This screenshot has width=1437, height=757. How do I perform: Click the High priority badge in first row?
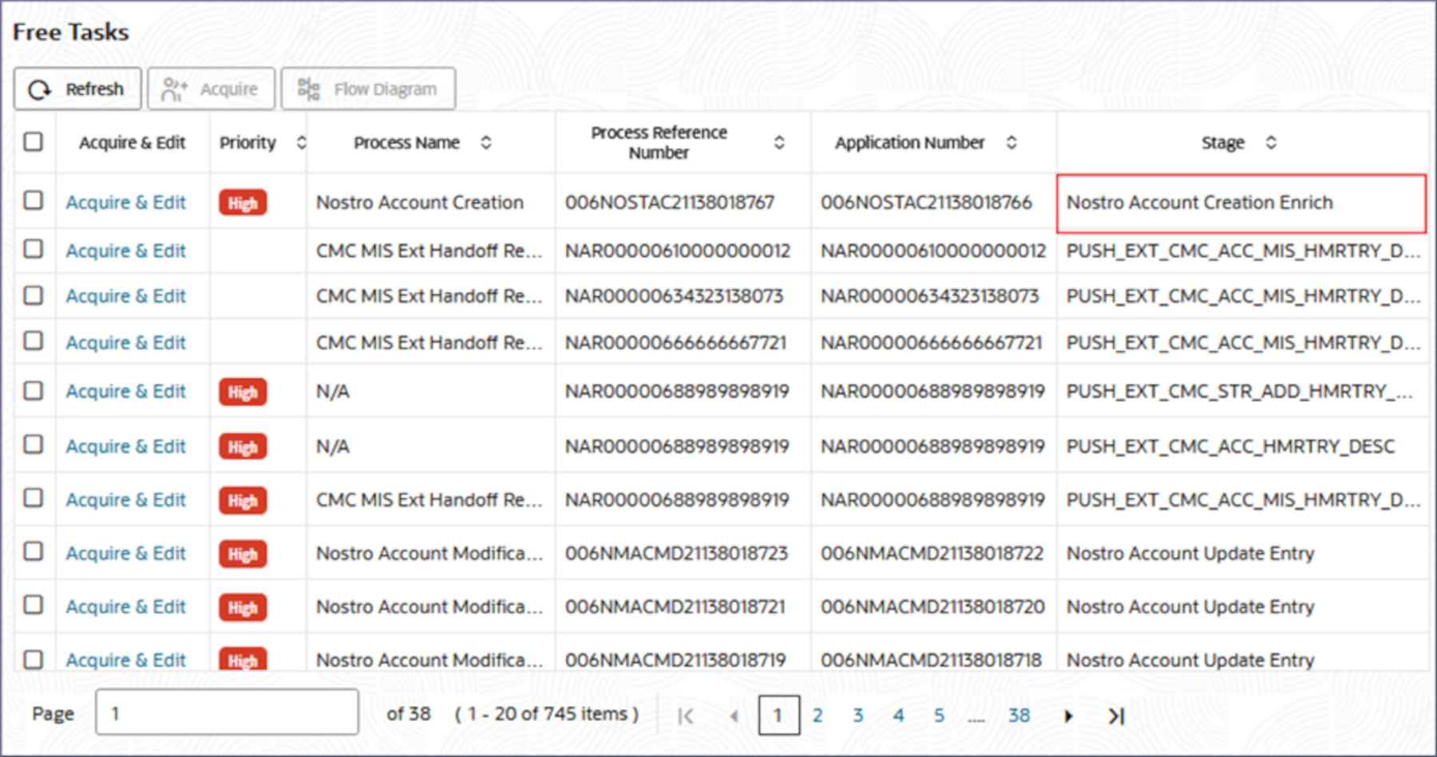tap(243, 203)
